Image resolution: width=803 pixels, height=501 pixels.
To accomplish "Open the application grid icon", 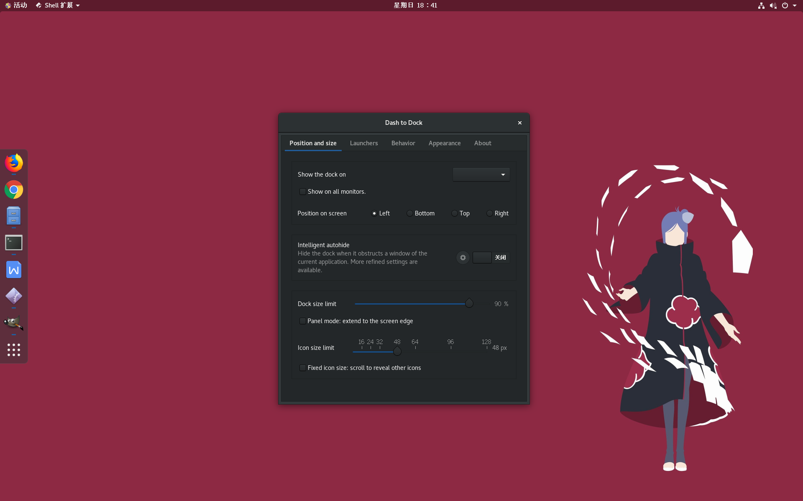I will (13, 350).
